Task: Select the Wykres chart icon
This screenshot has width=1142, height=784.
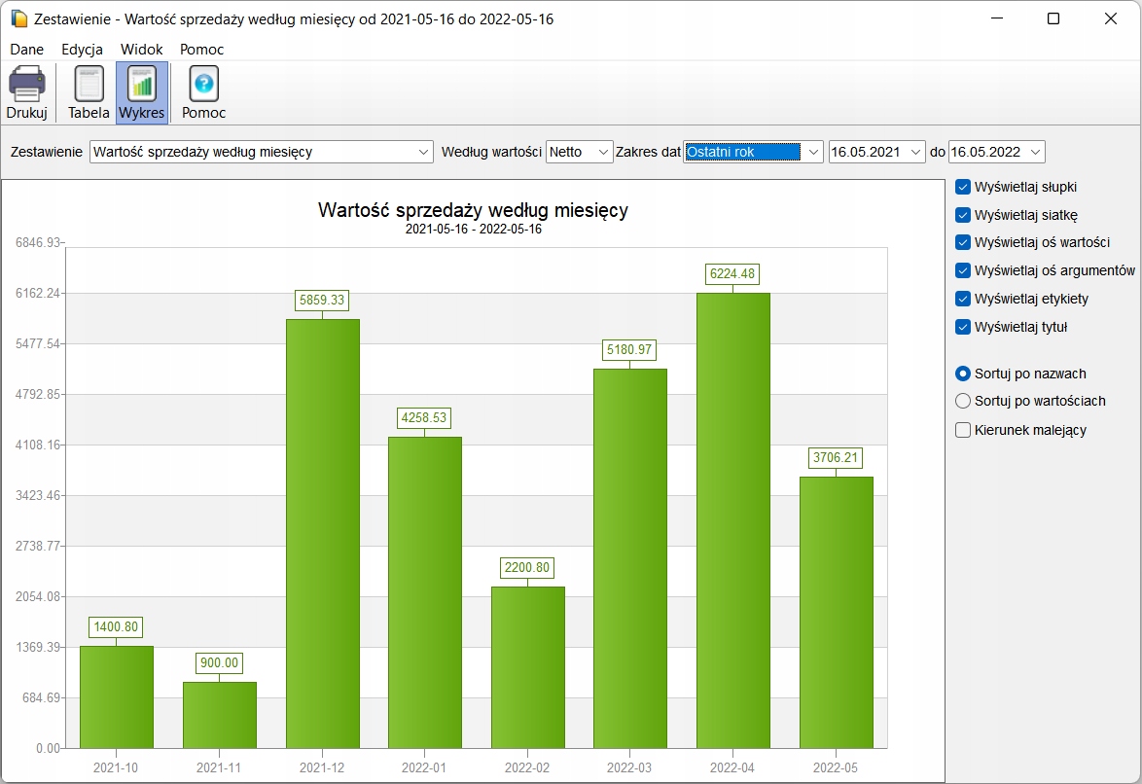Action: click(142, 85)
